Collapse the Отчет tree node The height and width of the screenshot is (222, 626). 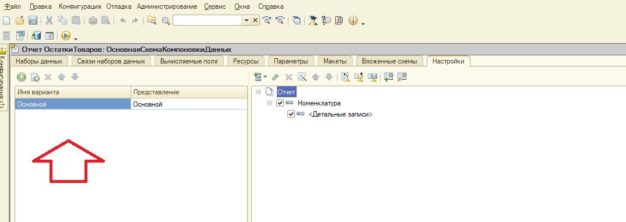tap(258, 92)
